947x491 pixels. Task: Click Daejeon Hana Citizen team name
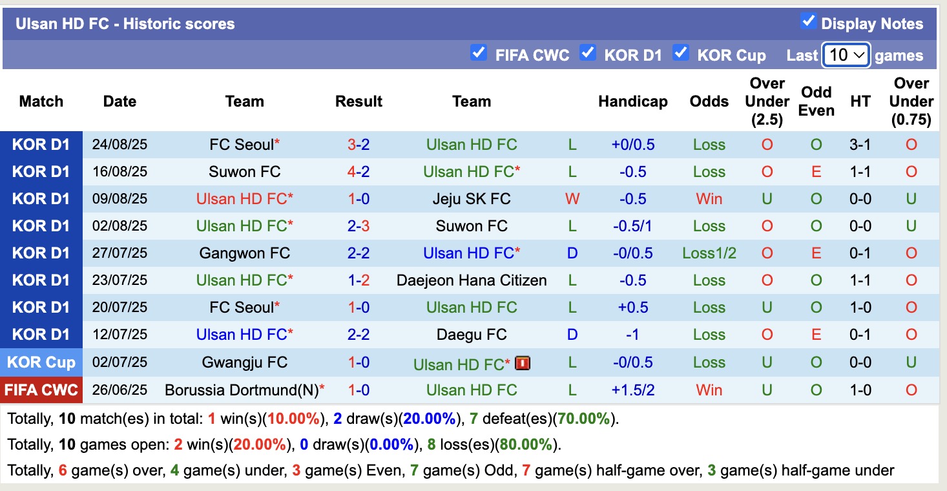pyautogui.click(x=472, y=280)
